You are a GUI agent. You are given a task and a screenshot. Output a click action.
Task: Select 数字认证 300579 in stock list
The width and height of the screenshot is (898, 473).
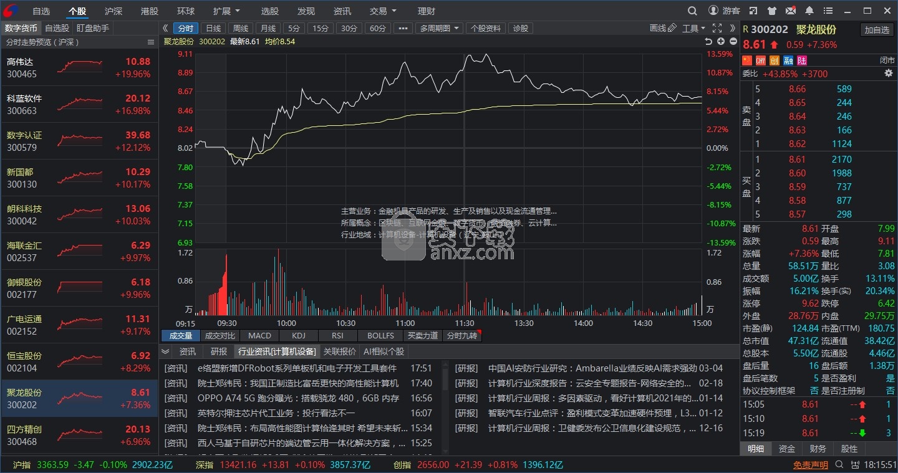(79, 141)
